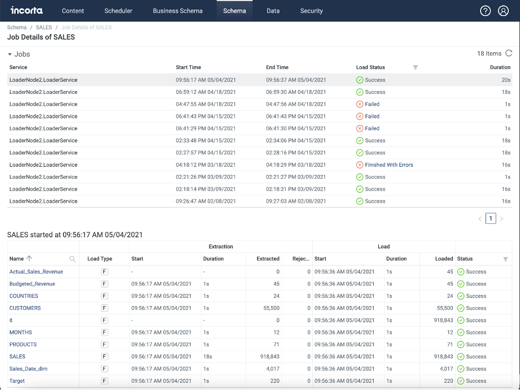The height and width of the screenshot is (390, 520).
Task: Open the filter icon in table Status column
Action: tap(505, 259)
